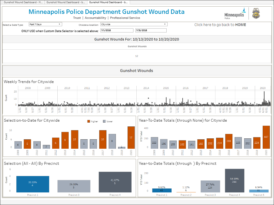
Task: Select the 2020 bar labeled 12
Action: (x=131, y=137)
